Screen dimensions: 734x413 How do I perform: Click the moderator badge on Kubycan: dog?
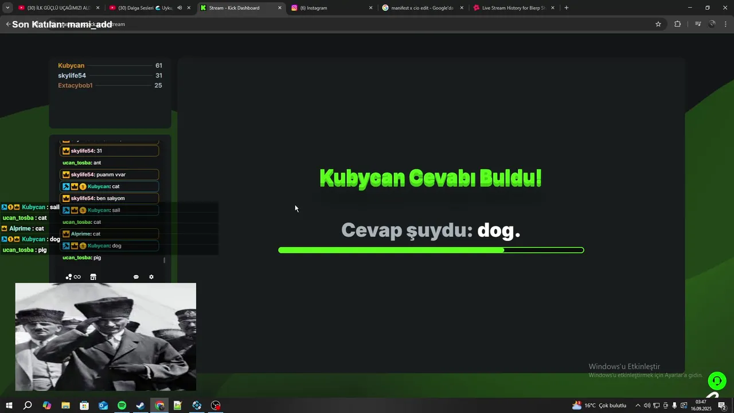click(x=66, y=246)
